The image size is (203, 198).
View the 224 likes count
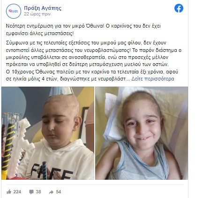(17, 191)
